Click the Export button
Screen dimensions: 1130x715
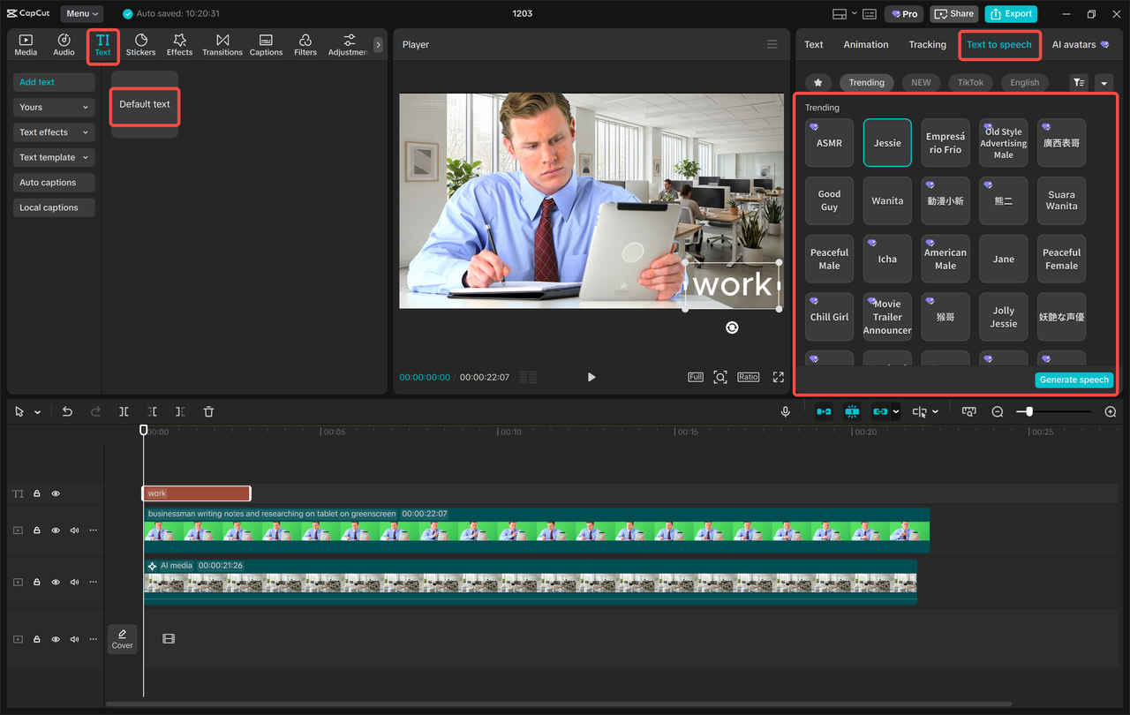[x=1011, y=14]
